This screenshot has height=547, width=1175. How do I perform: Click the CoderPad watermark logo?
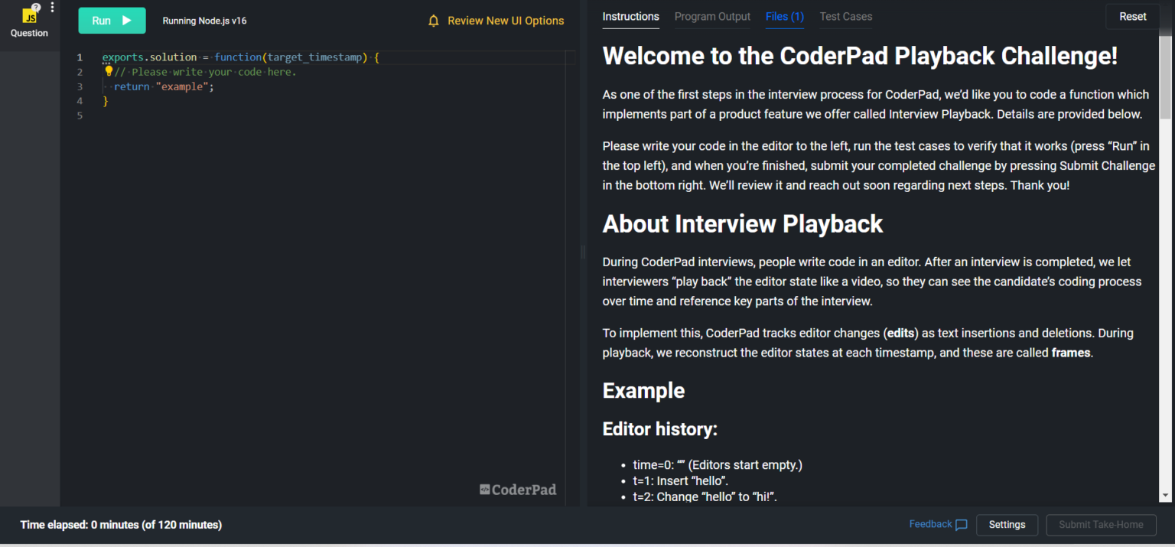(518, 489)
